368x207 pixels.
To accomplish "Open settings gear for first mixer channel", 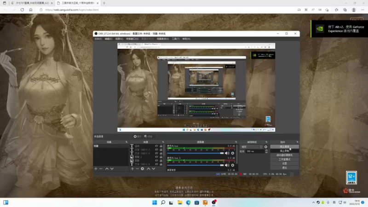I will 233,153.
